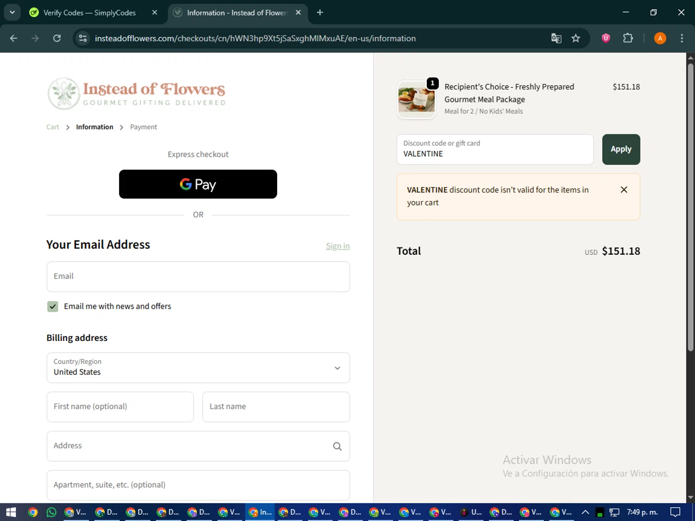Focus the Discount code or gift card field
The height and width of the screenshot is (521, 695).
(495, 149)
